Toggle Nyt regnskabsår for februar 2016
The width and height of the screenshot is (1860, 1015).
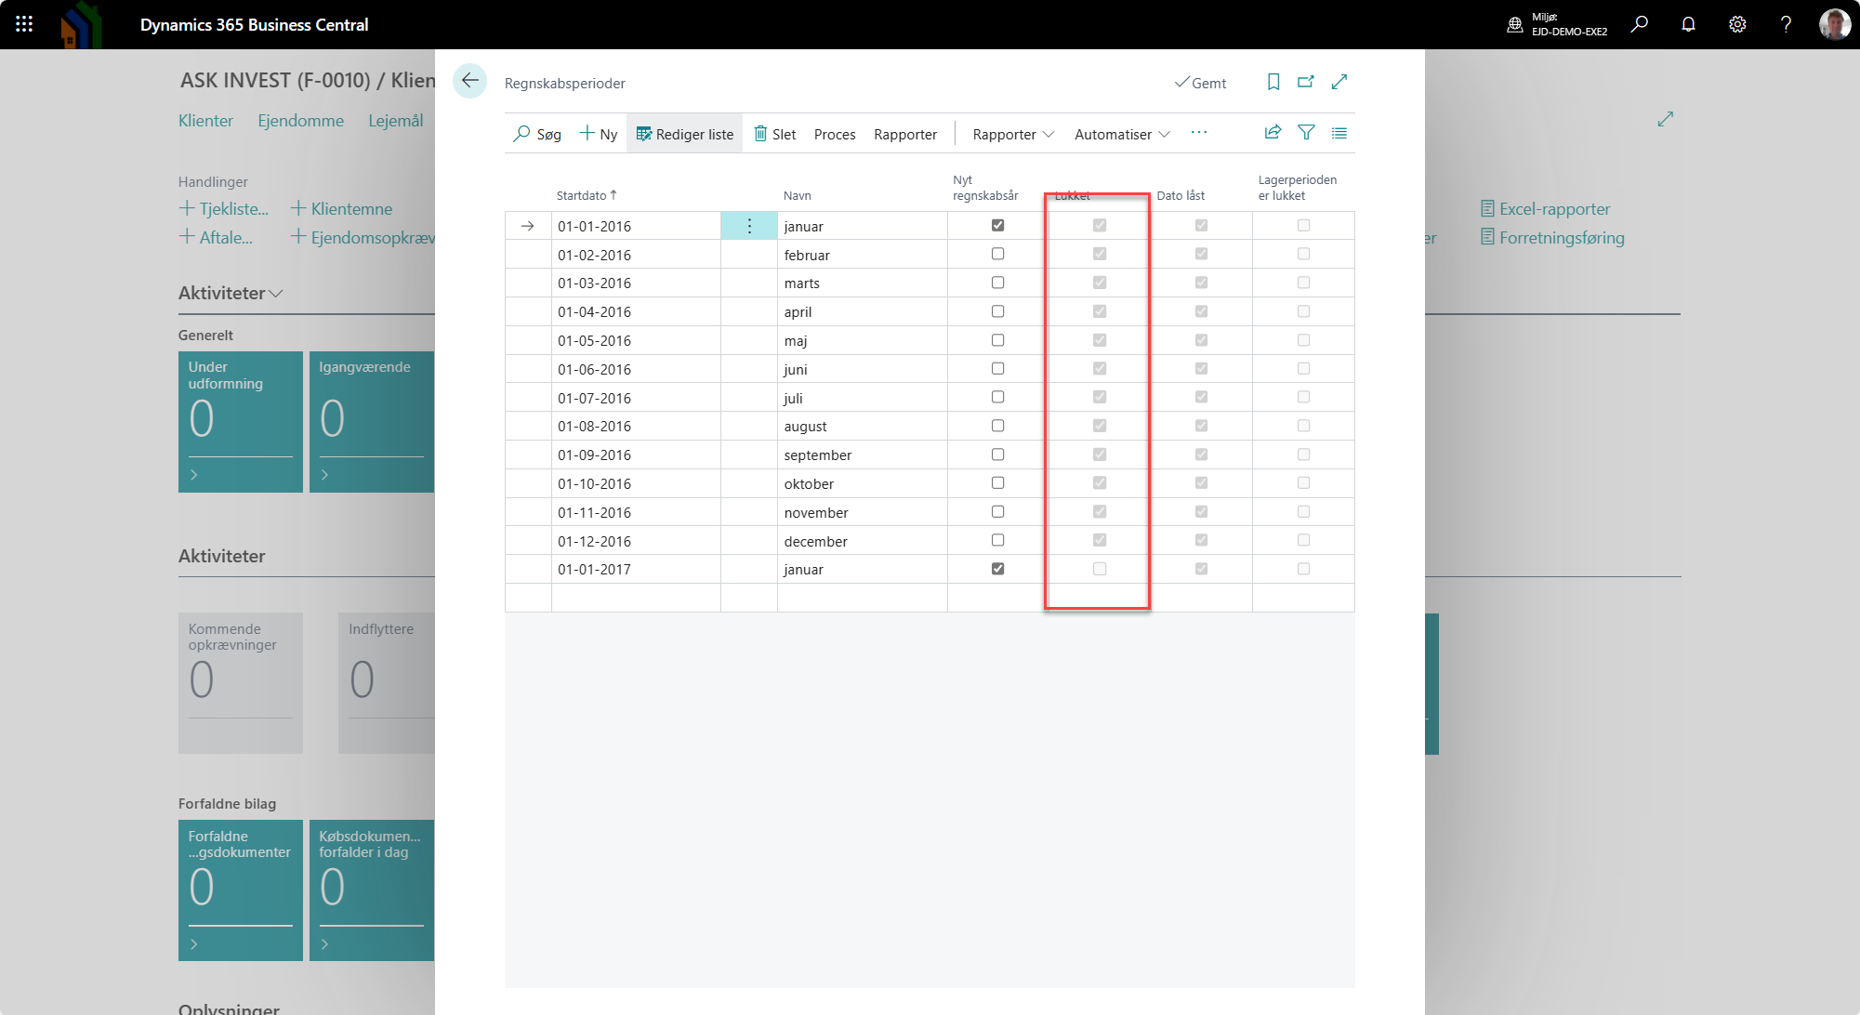pyautogui.click(x=997, y=254)
